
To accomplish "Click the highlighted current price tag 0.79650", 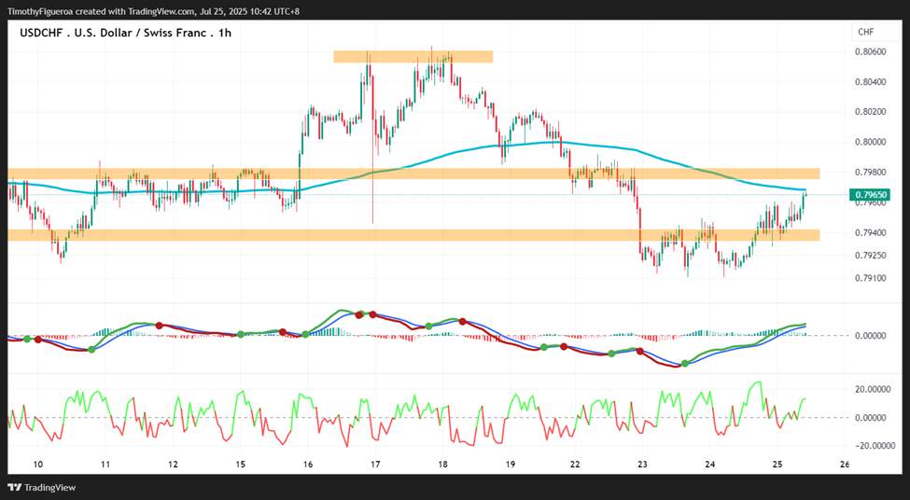I will (869, 195).
